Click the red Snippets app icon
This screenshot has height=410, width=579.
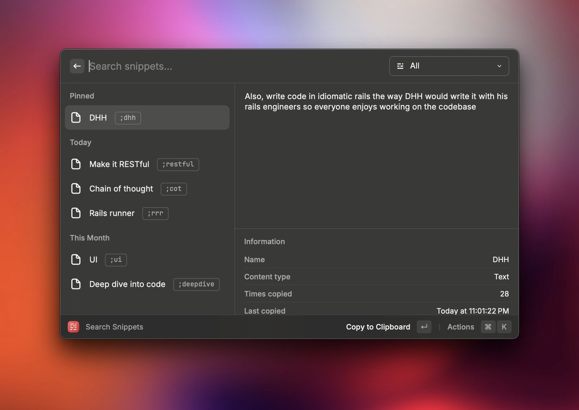point(73,327)
